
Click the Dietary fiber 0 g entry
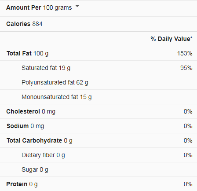pyautogui.click(x=43, y=155)
